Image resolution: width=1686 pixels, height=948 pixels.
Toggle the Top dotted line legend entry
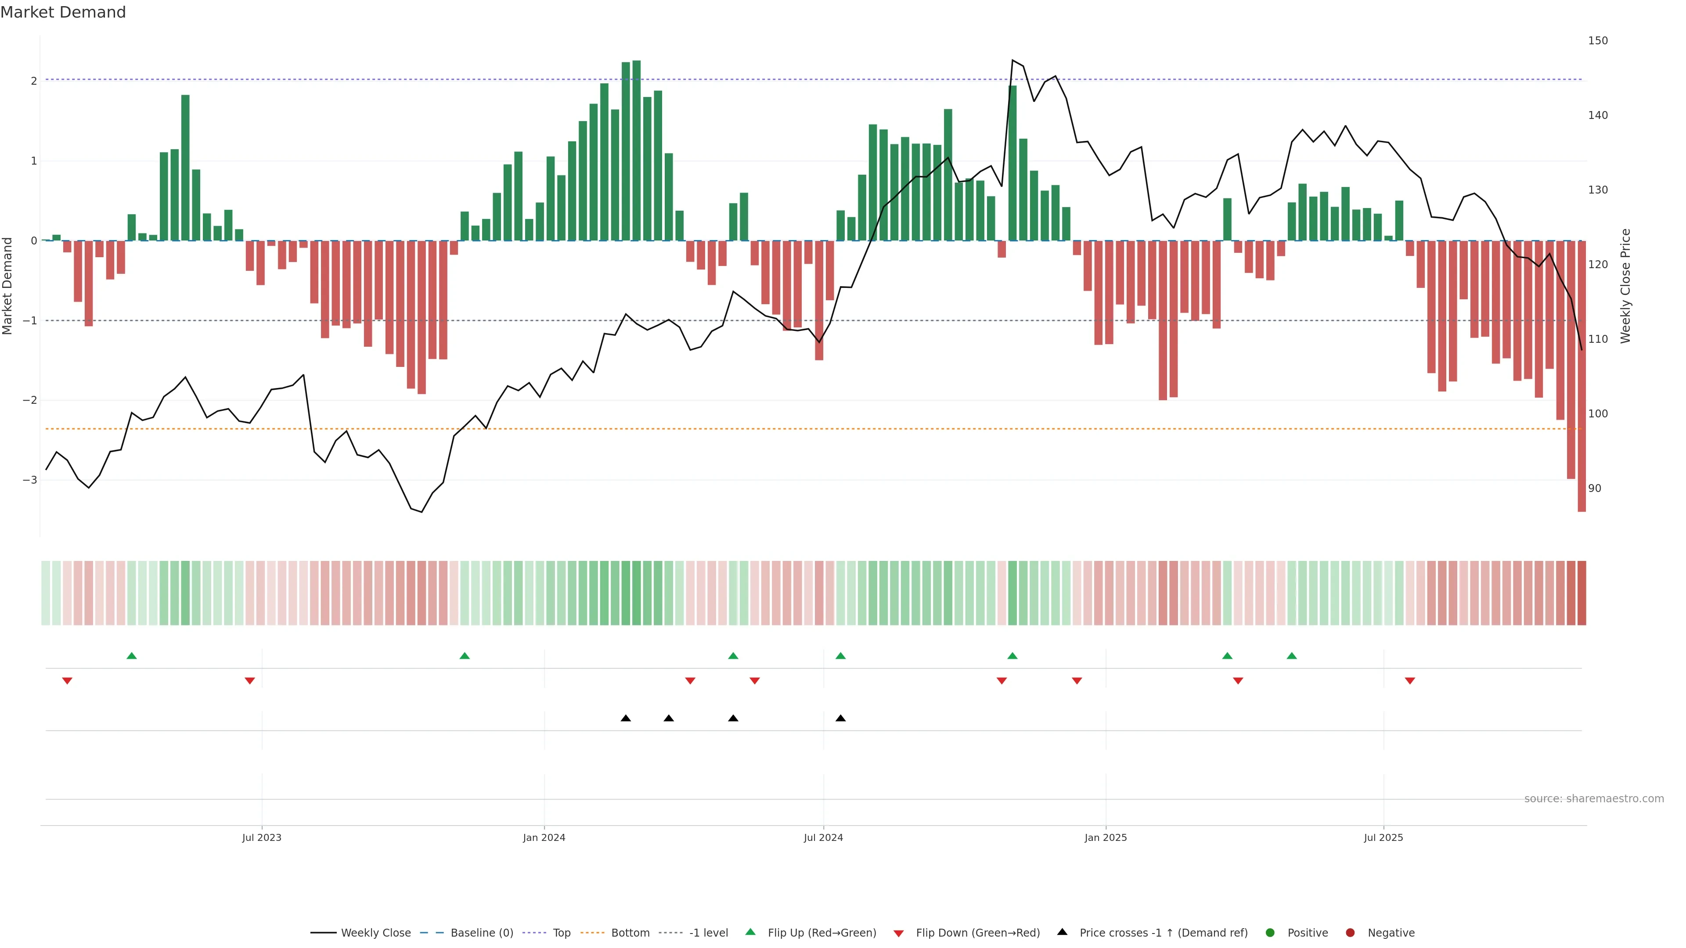click(x=561, y=932)
